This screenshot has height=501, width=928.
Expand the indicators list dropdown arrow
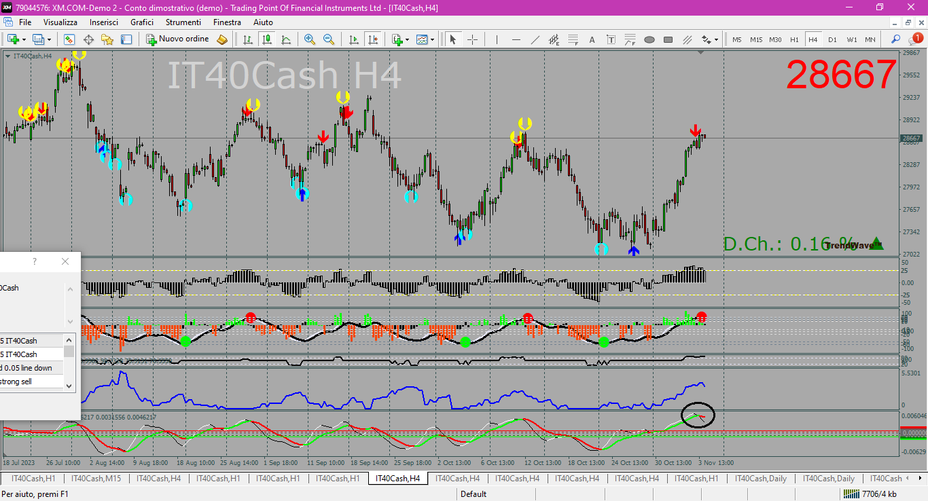click(407, 39)
